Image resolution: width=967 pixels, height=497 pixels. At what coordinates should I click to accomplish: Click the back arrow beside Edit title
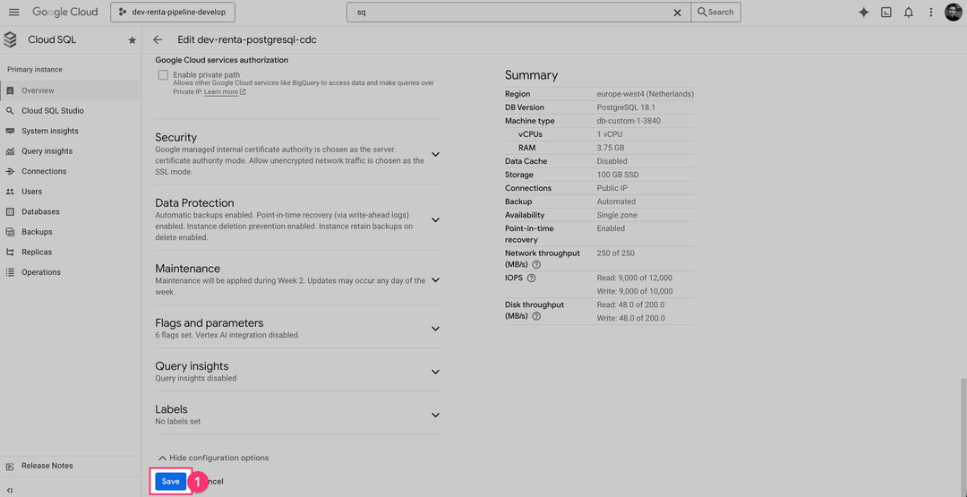click(x=158, y=40)
